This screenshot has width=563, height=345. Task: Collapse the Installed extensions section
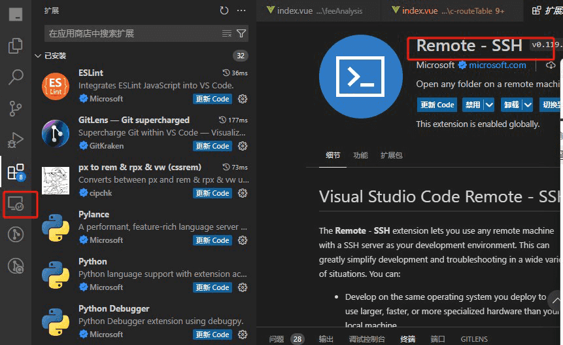tap(38, 56)
